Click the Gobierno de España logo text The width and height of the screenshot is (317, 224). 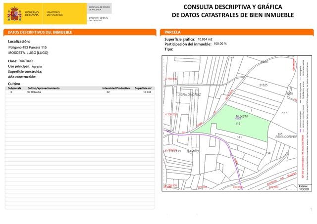(x=32, y=13)
